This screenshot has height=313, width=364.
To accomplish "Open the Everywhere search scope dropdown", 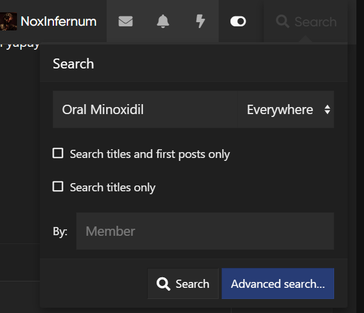I will pyautogui.click(x=286, y=109).
